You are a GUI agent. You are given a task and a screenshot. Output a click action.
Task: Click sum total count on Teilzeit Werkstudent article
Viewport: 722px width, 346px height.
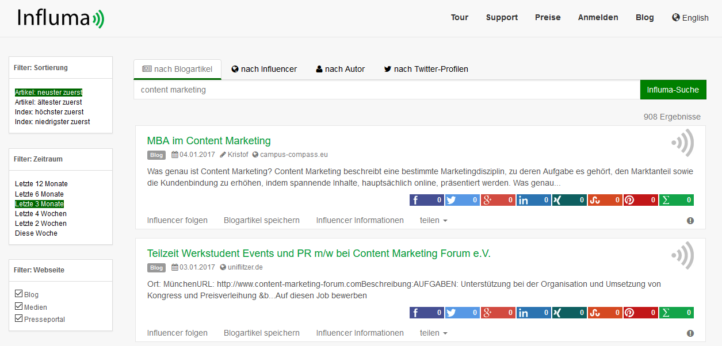click(x=677, y=313)
